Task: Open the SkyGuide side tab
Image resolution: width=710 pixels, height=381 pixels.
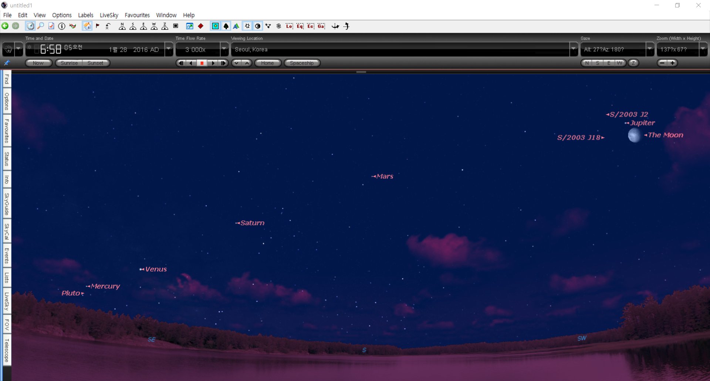Action: (7, 203)
